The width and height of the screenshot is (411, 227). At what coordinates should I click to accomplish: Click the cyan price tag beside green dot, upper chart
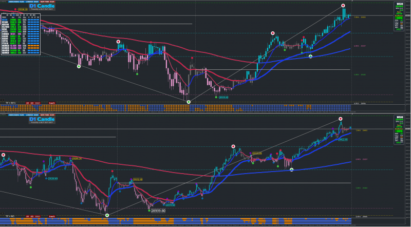pos(223,97)
